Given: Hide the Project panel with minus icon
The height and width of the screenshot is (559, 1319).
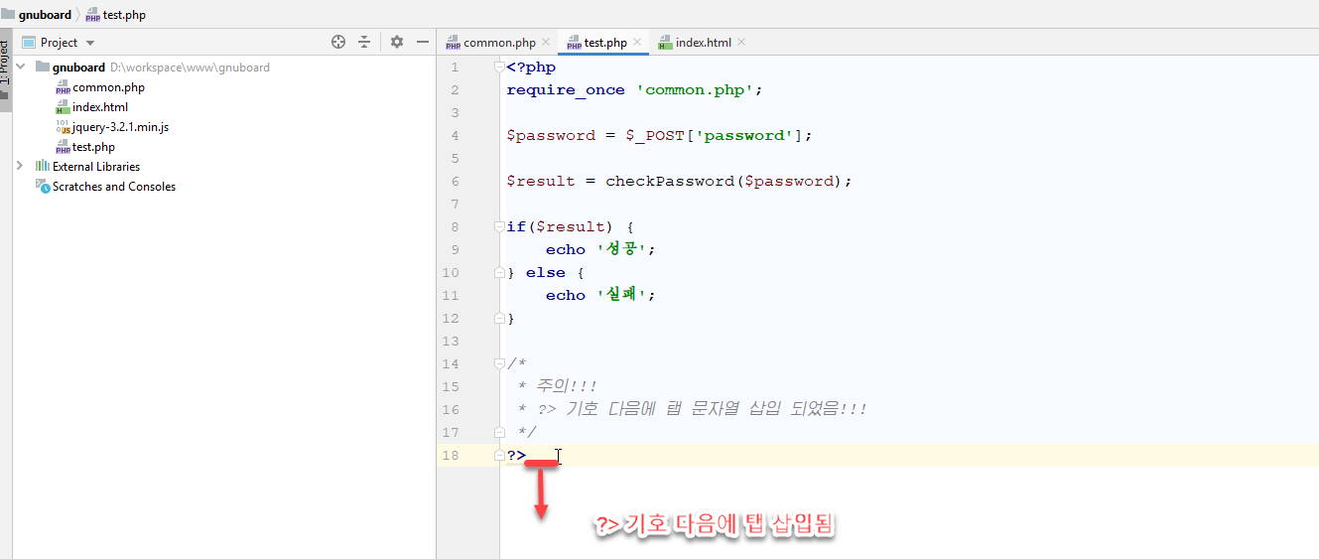Looking at the screenshot, I should (x=422, y=42).
